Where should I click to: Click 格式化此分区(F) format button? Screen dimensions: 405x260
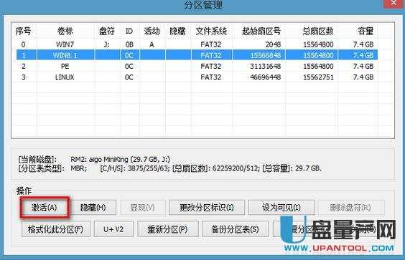click(56, 229)
